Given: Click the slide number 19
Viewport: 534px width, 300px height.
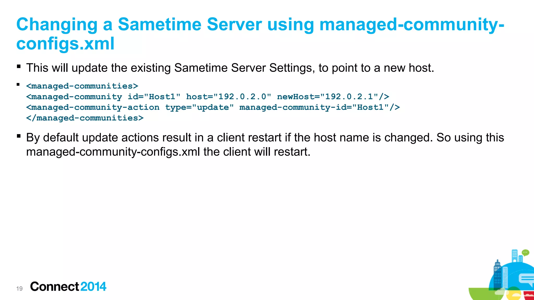Looking at the screenshot, I should pyautogui.click(x=19, y=289).
